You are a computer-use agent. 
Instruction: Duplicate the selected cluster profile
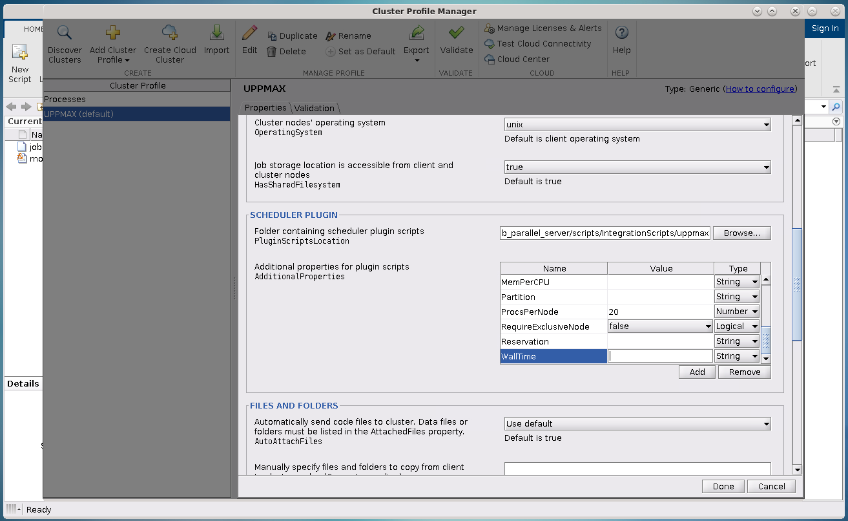tap(292, 36)
